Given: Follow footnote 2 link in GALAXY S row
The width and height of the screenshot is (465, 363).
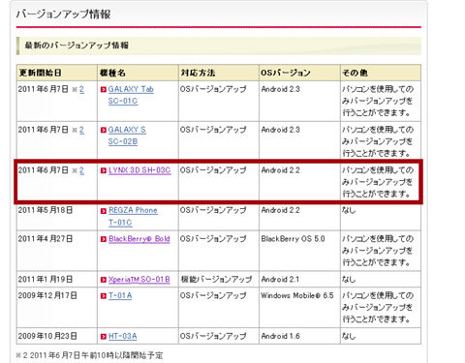Looking at the screenshot, I should [81, 130].
